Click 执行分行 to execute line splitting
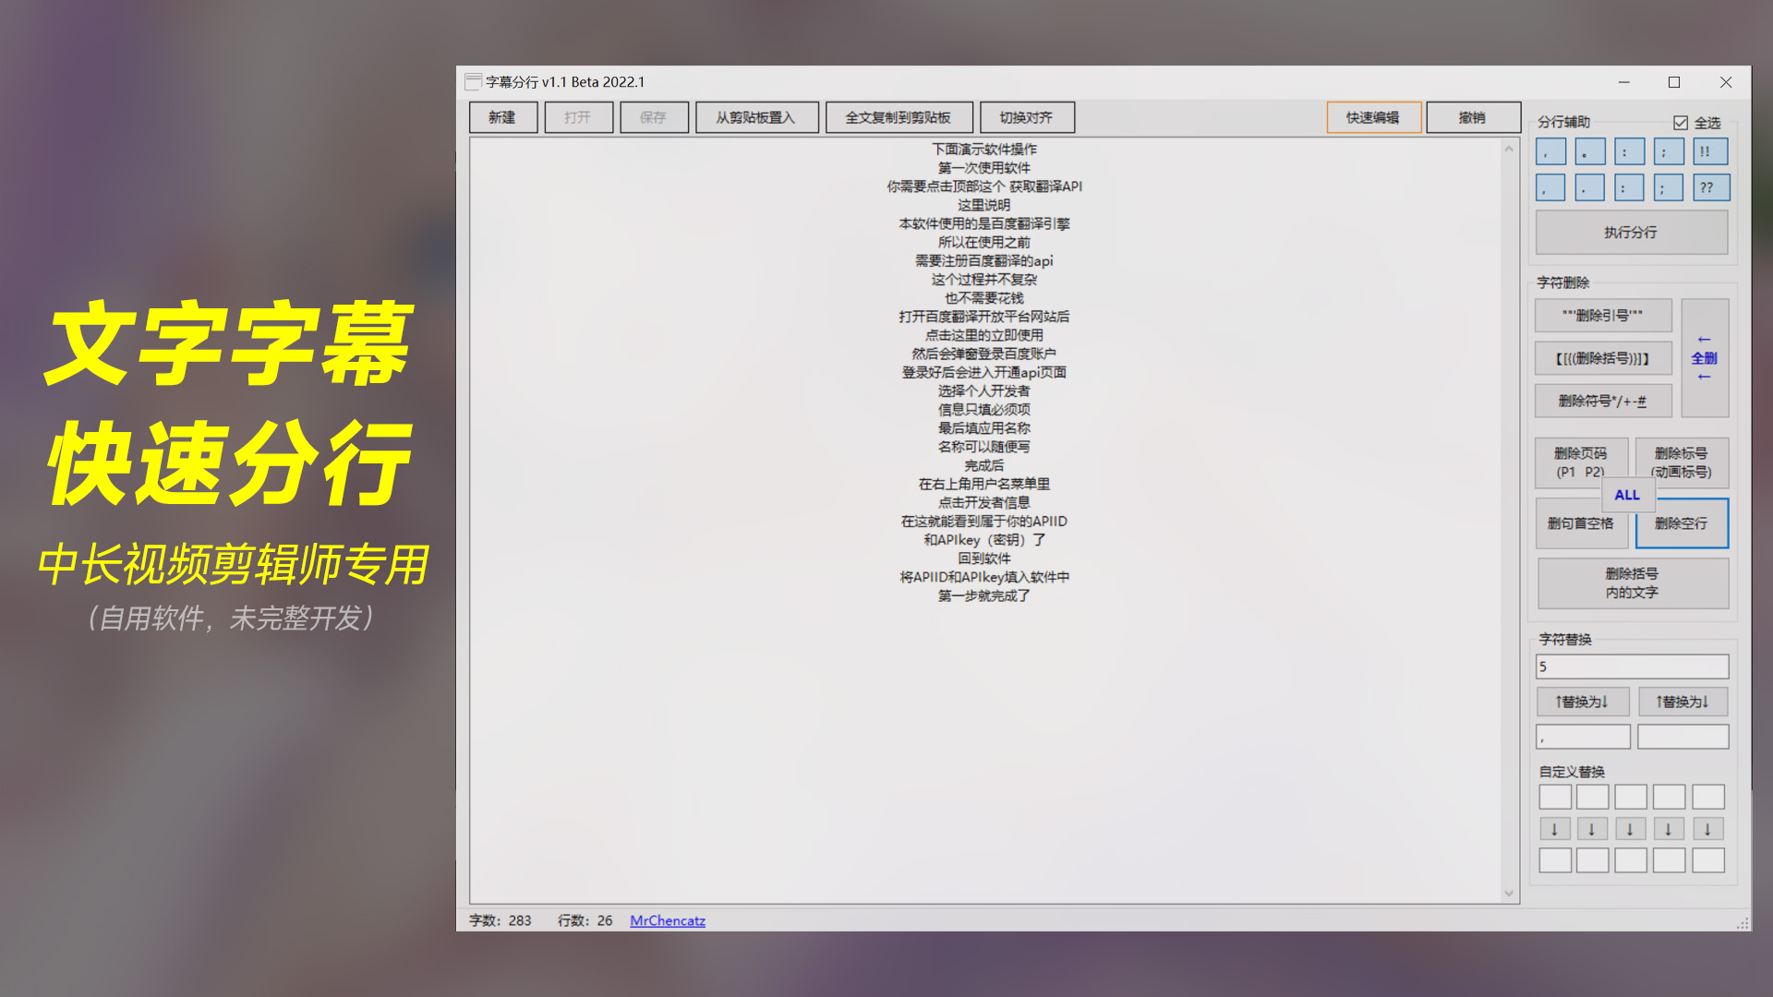 [x=1632, y=233]
